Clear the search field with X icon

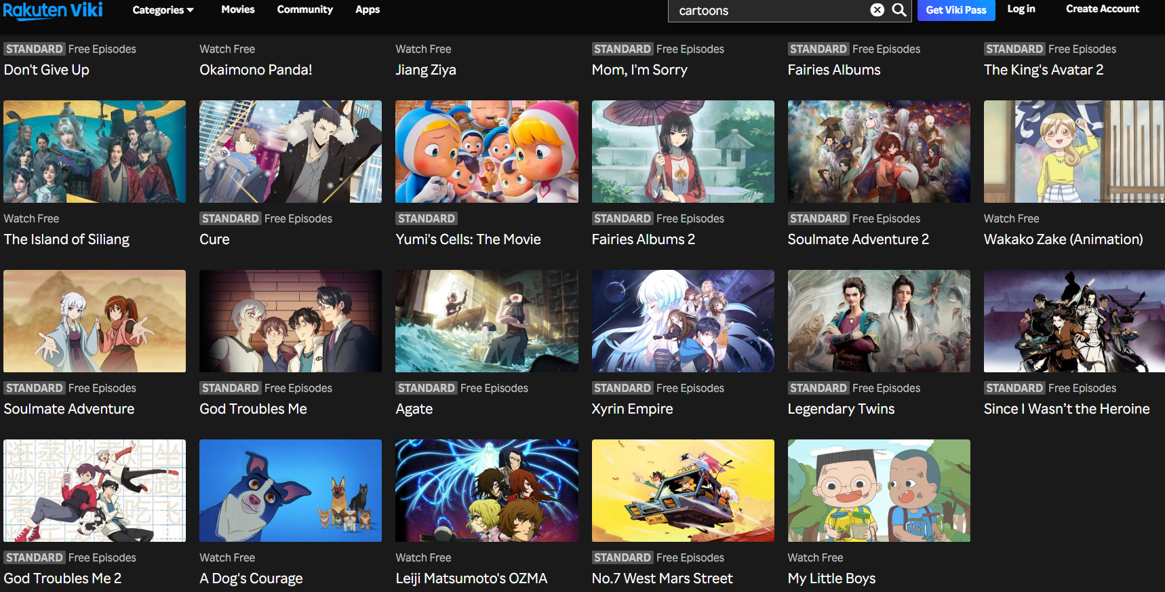[877, 10]
